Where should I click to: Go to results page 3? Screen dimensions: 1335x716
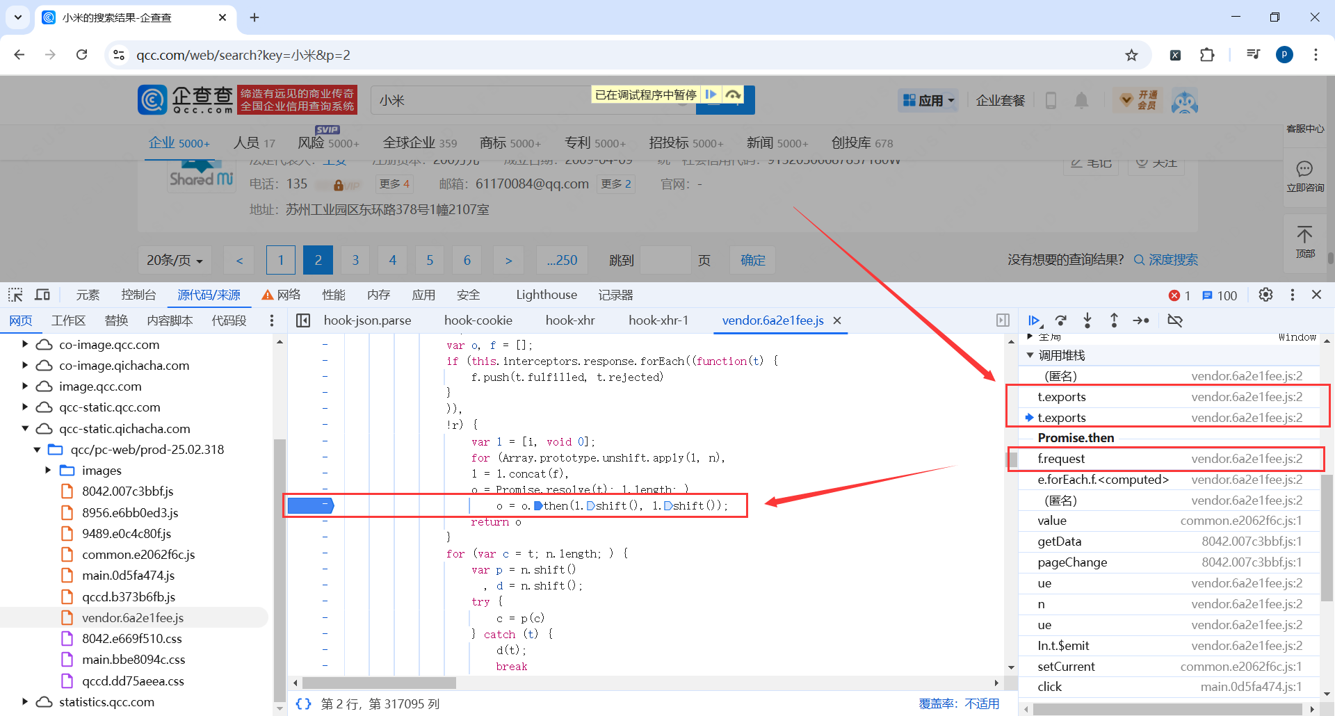tap(355, 260)
